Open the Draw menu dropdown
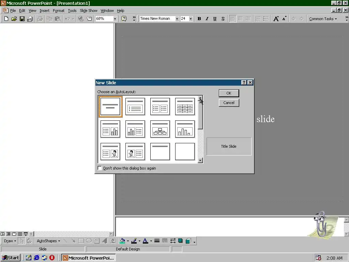 coord(10,241)
